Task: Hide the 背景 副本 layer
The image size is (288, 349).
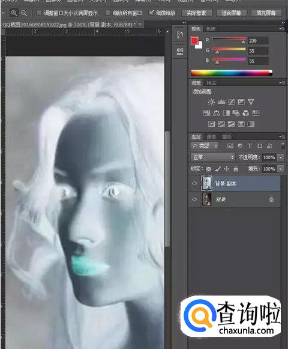Action: pos(194,183)
